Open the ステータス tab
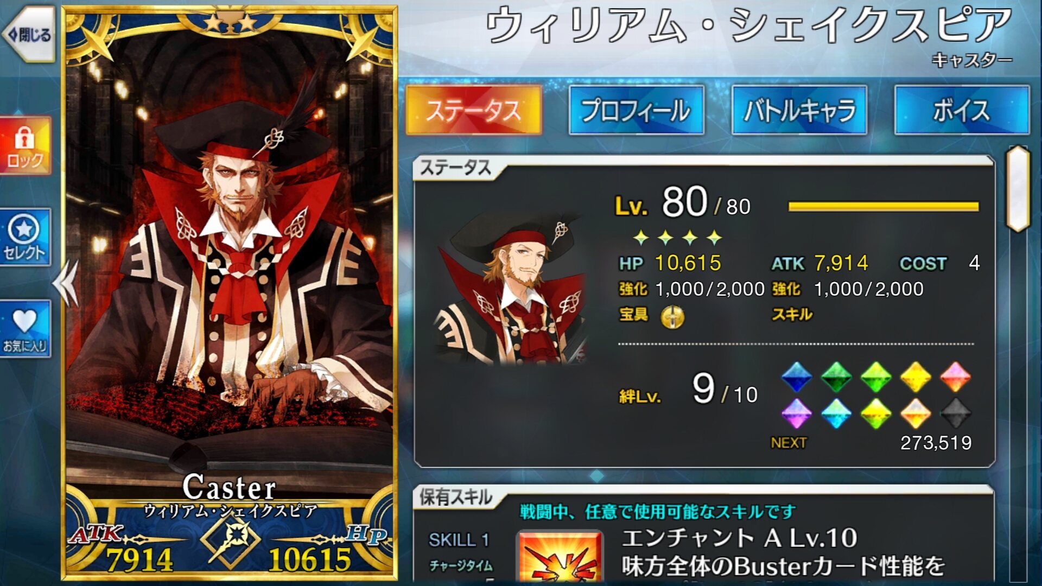Viewport: 1042px width, 586px height. pyautogui.click(x=474, y=110)
